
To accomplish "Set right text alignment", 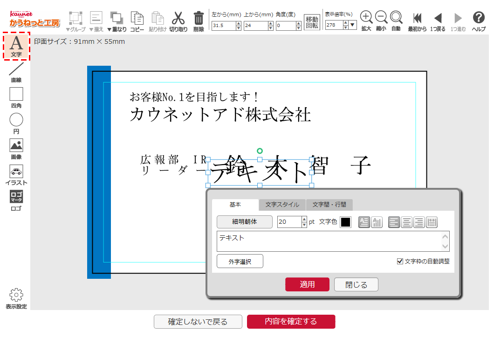I will (419, 222).
